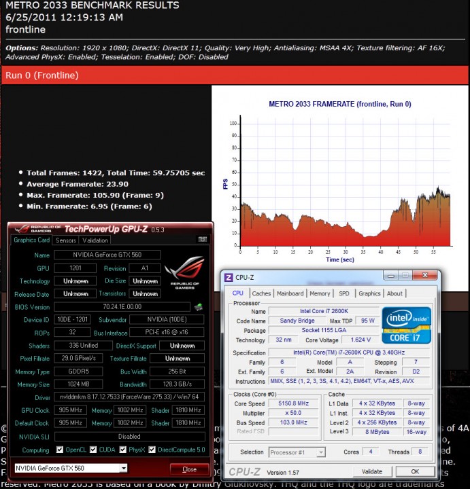Click the Close button in GPU-Z
The height and width of the screenshot is (489, 470).
[x=189, y=469]
